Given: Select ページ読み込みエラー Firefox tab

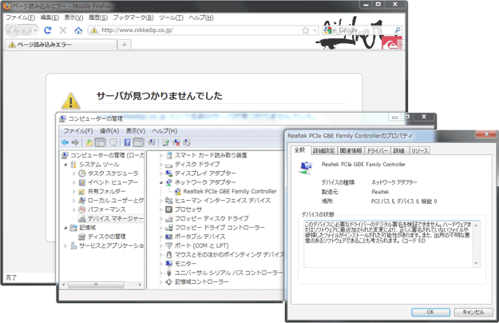Looking at the screenshot, I should click(61, 45).
